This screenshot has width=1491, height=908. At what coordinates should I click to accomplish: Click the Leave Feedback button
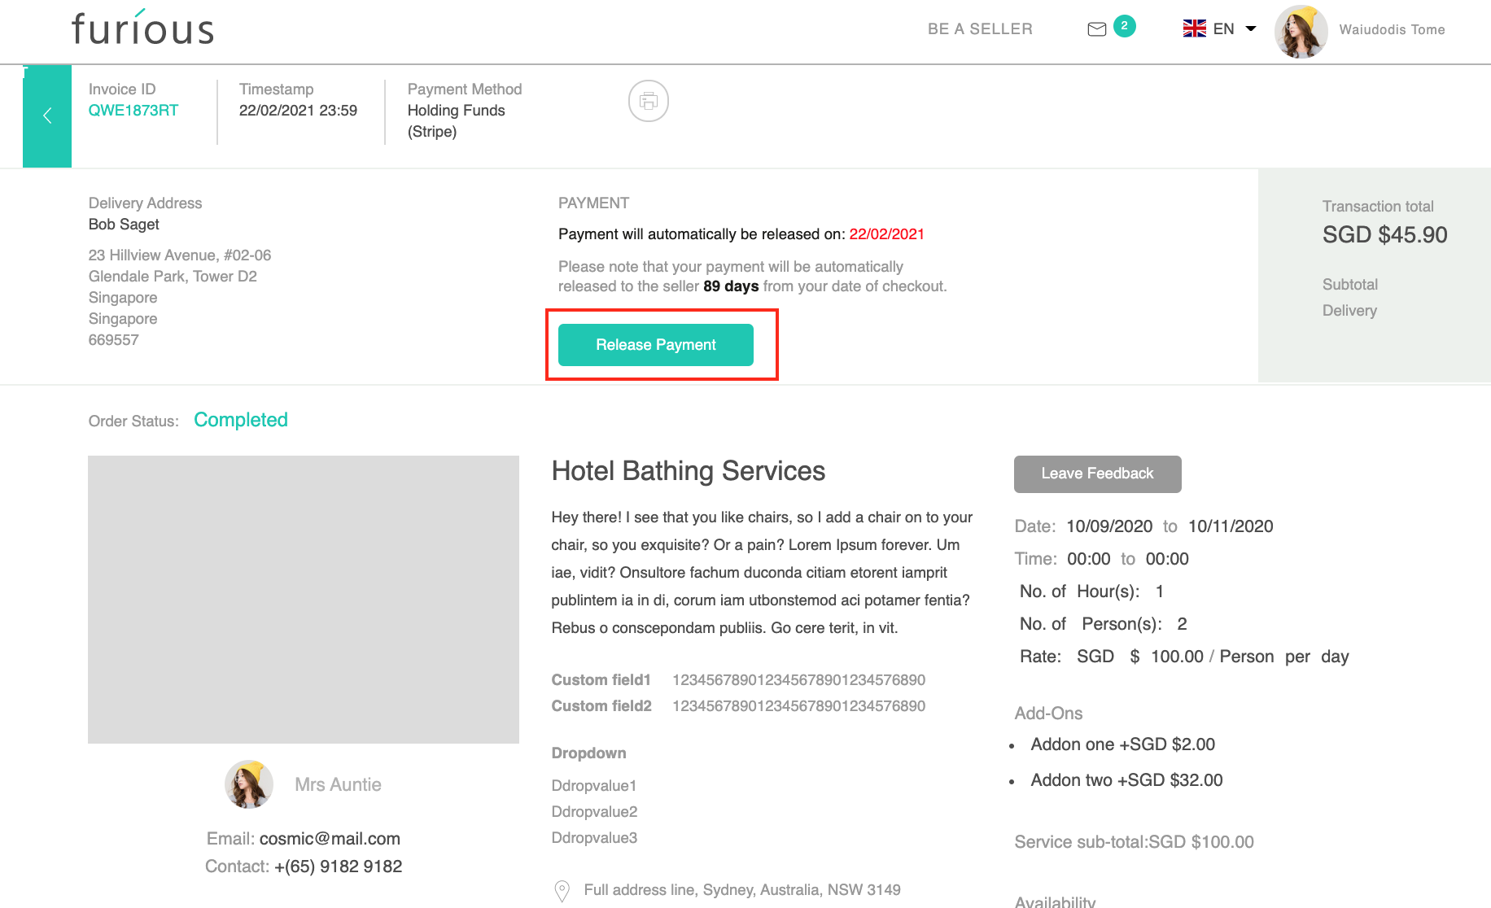coord(1097,474)
